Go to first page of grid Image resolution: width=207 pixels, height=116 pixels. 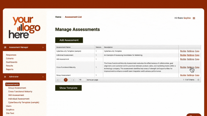58,80
